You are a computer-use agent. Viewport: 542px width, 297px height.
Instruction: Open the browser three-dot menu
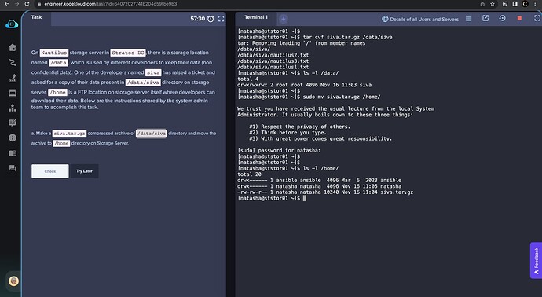pyautogui.click(x=535, y=4)
